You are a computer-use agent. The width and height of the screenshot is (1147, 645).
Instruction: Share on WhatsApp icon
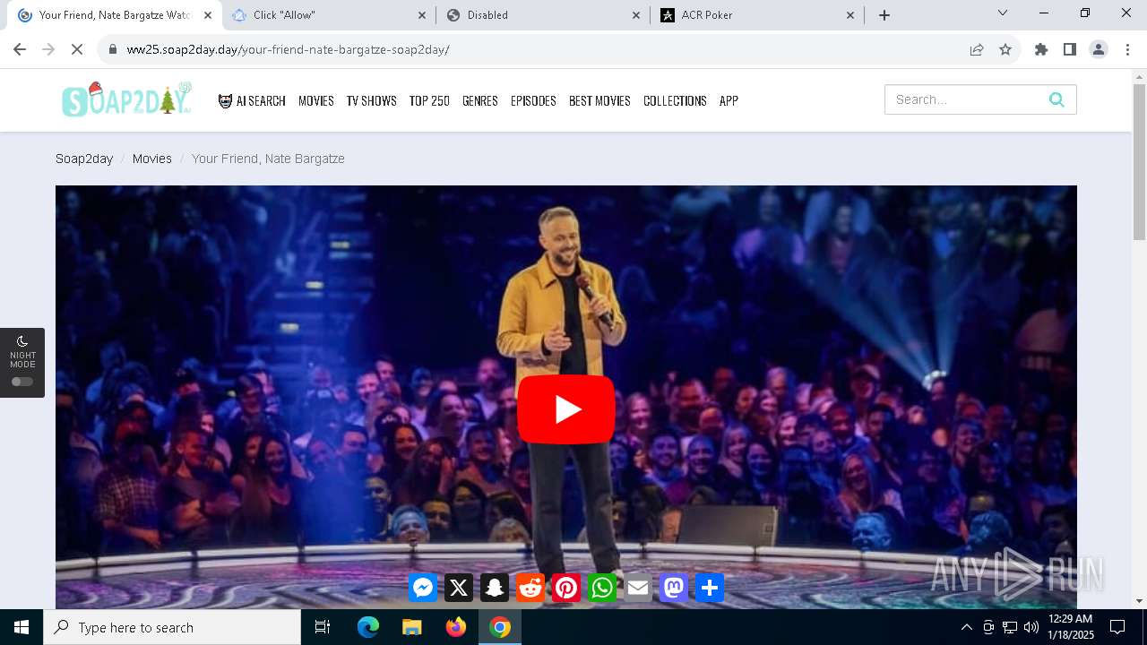pos(602,588)
